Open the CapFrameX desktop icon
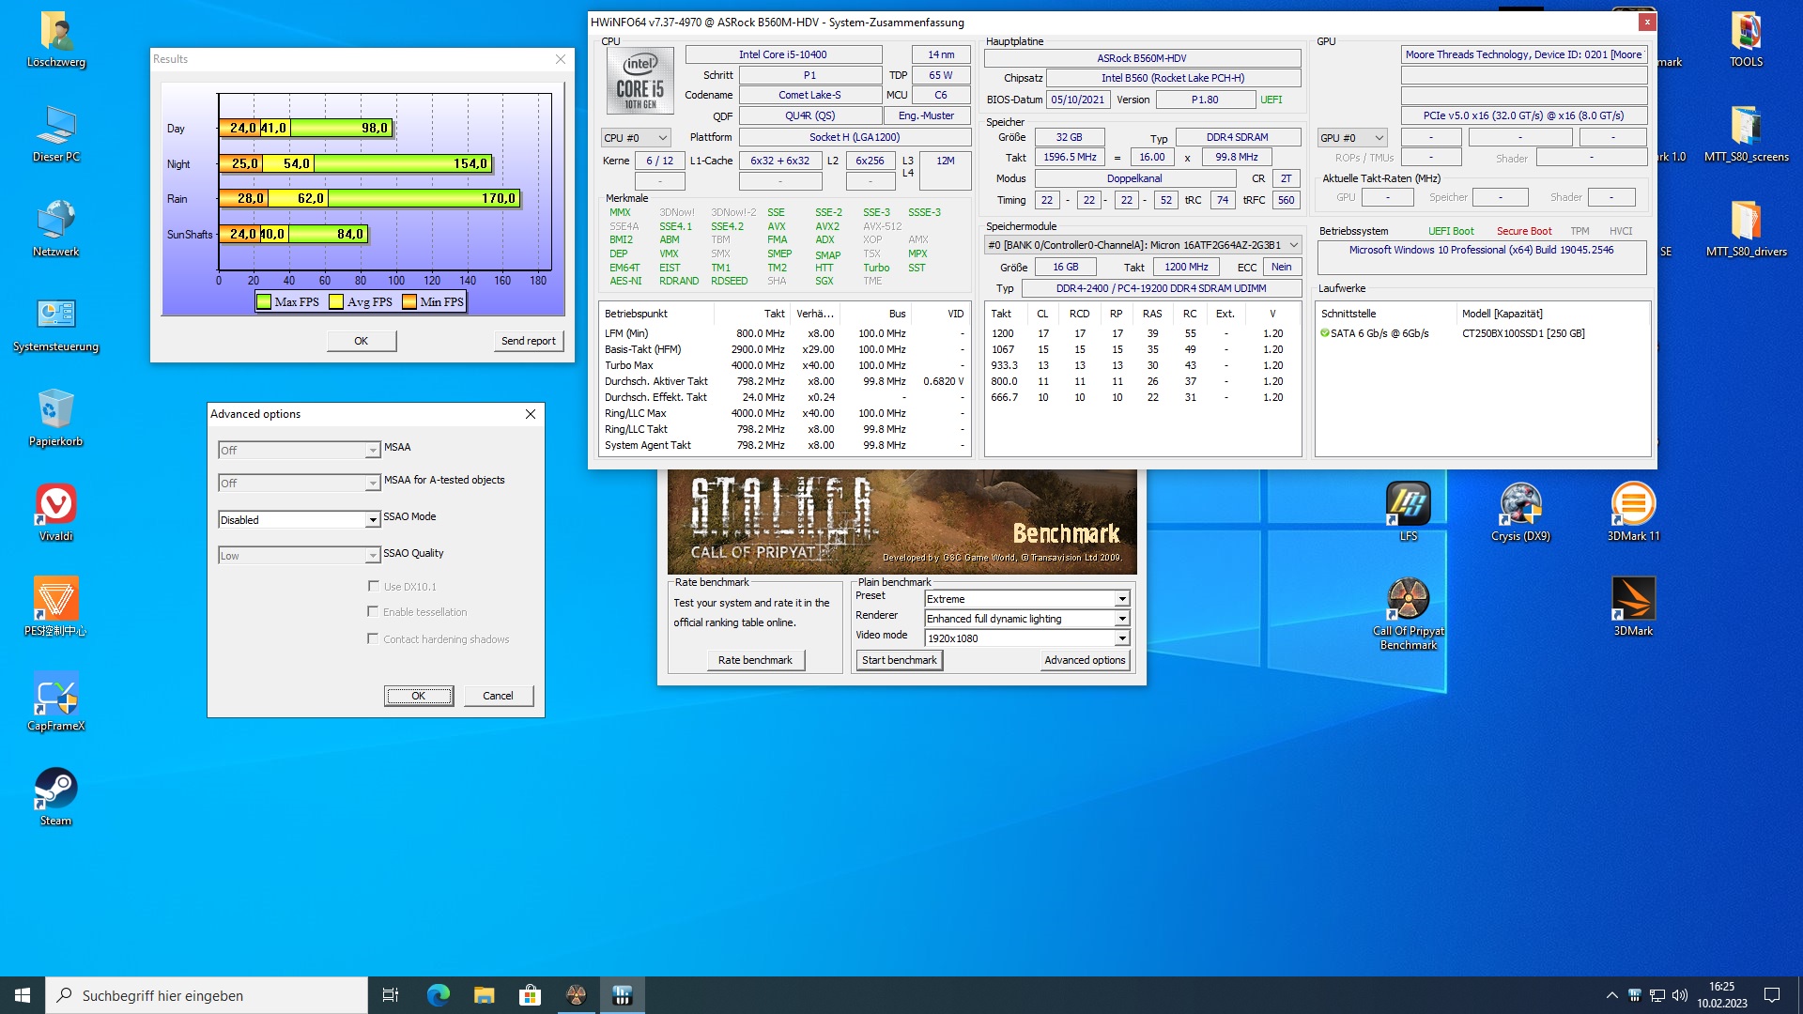This screenshot has height=1014, width=1803. [55, 696]
